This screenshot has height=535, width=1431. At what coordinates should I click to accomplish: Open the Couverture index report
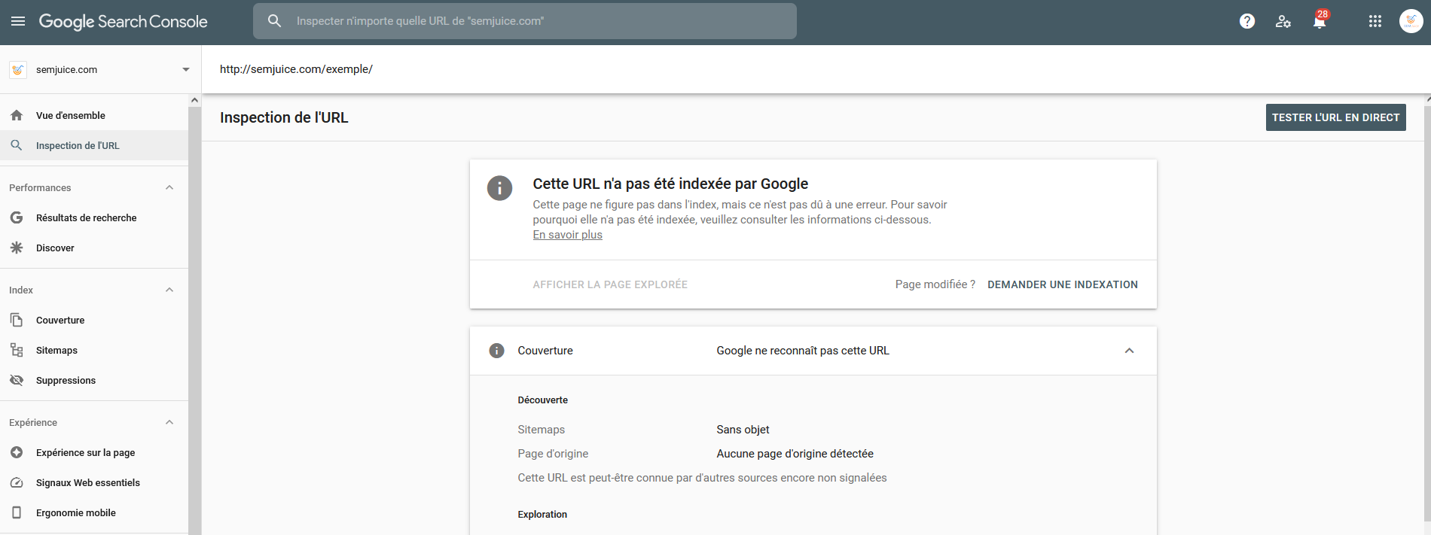coord(94,320)
